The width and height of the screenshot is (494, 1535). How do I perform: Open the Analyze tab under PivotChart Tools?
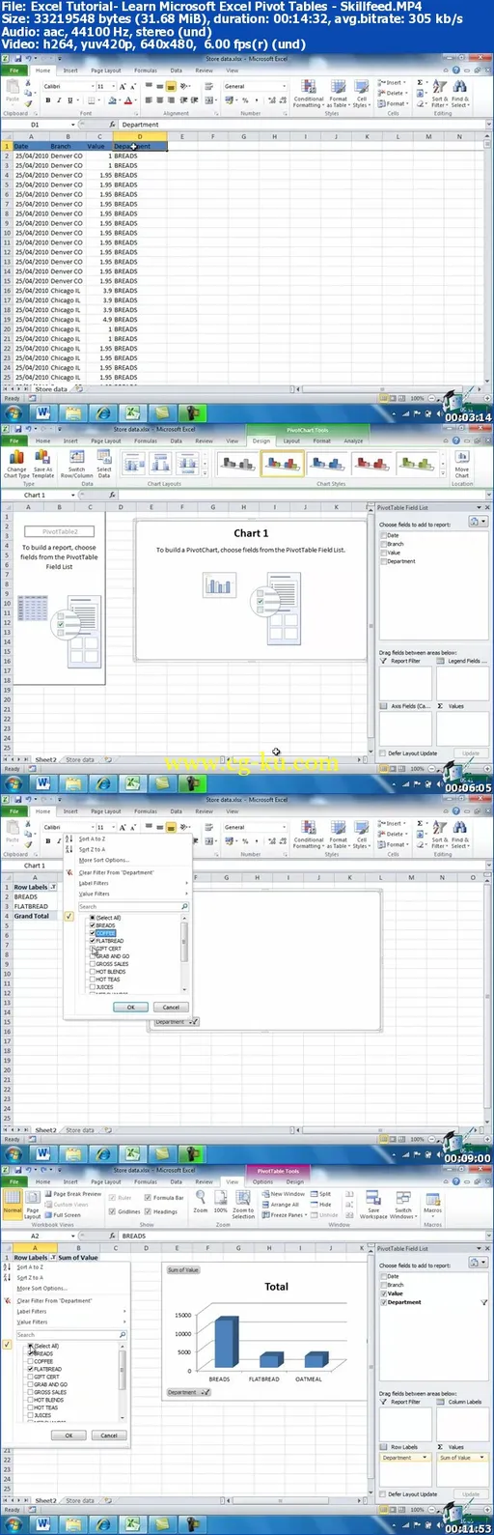(x=354, y=441)
